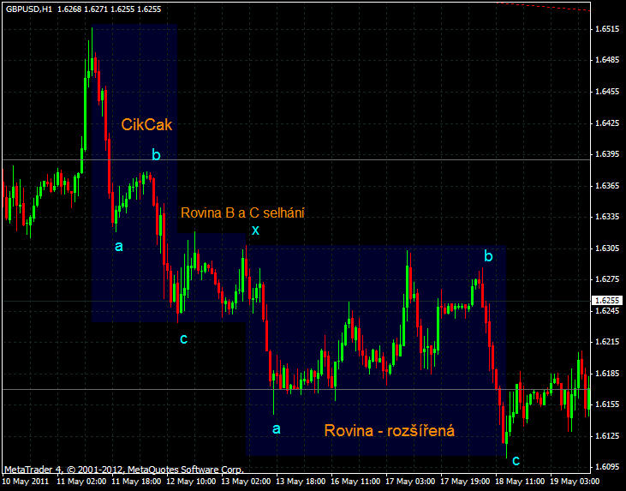Image resolution: width=626 pixels, height=491 pixels.
Task: Click the '13 May 18:00' time axis label
Action: click(301, 481)
